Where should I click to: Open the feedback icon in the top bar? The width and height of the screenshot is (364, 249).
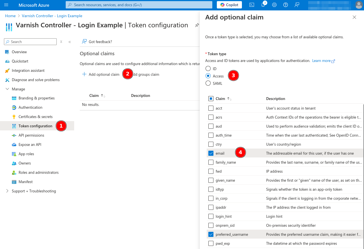click(x=297, y=5)
